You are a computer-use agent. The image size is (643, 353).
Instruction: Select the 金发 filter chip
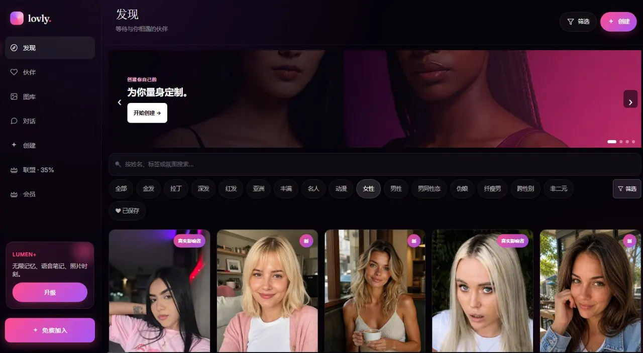coord(149,189)
